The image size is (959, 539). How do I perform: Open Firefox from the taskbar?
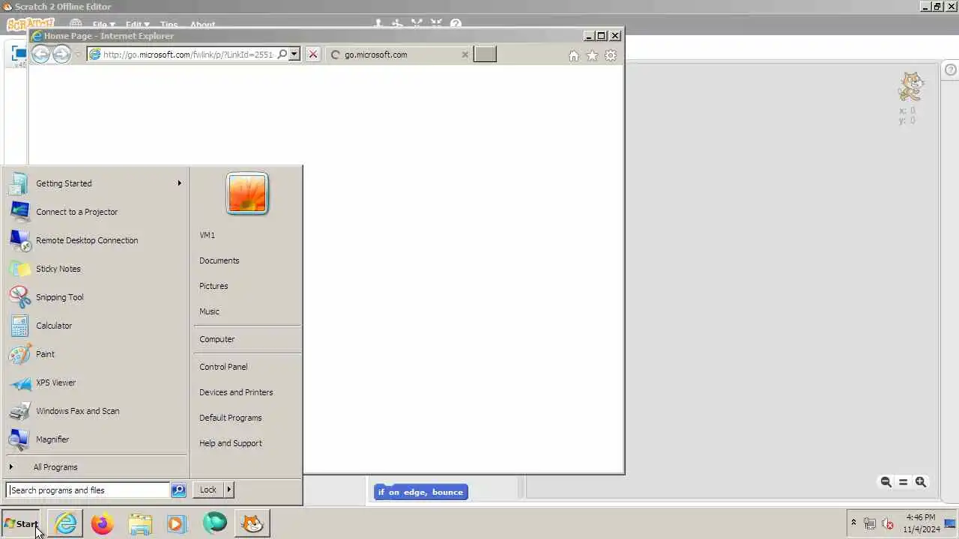tap(103, 523)
